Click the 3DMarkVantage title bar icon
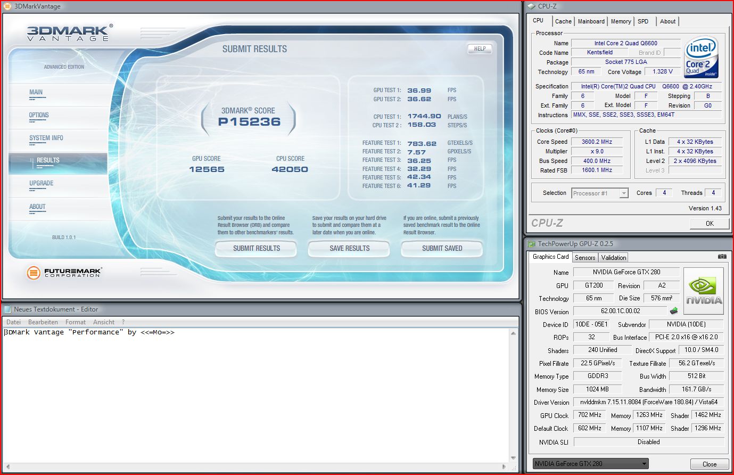734x475 pixels. click(x=7, y=6)
